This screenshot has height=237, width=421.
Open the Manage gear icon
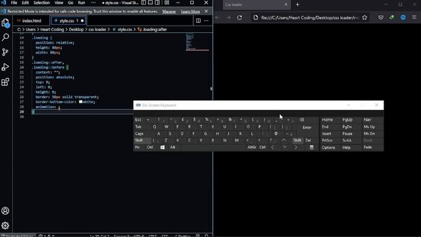coord(5,225)
